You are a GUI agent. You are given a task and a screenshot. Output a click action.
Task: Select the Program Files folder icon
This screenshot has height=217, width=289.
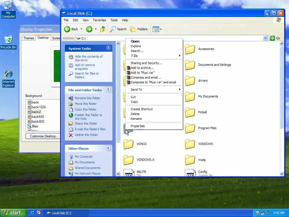coord(190,129)
